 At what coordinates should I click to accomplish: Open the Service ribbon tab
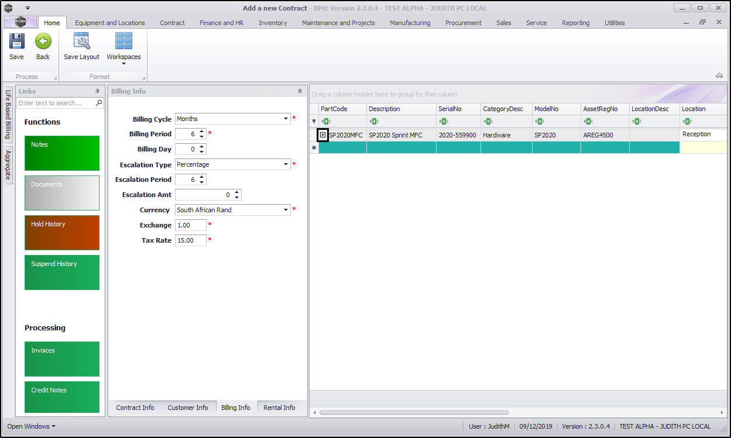[x=536, y=23]
